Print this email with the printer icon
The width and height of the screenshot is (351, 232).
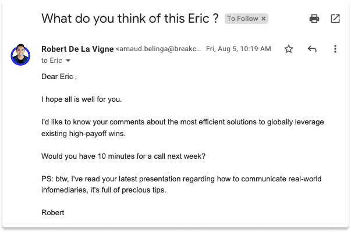314,19
